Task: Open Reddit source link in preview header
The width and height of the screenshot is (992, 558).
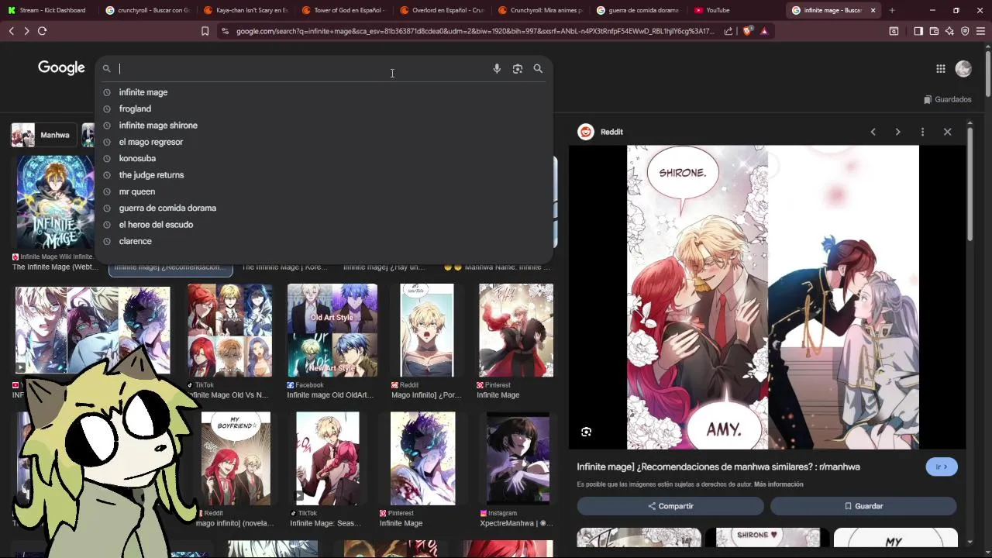Action: (601, 132)
